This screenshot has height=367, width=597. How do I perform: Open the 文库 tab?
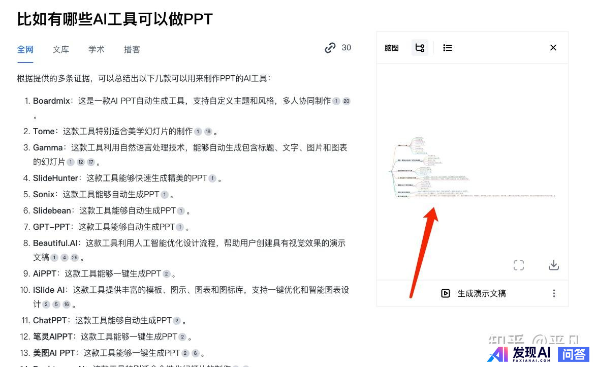pyautogui.click(x=61, y=49)
